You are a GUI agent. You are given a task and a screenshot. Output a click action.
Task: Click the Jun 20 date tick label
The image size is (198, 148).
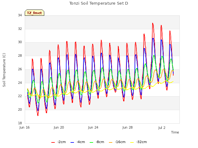pos(59,127)
